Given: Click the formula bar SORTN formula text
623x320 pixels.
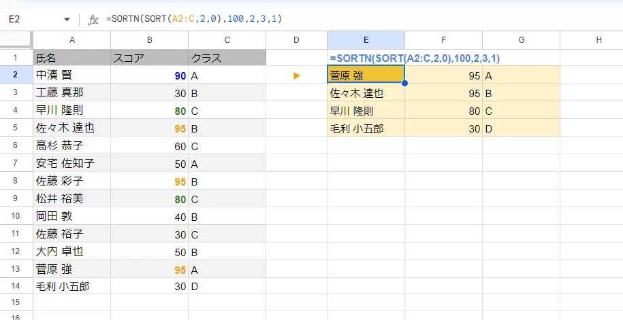Looking at the screenshot, I should pos(194,18).
